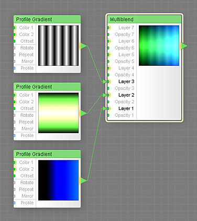Click Offset input of striped gray gradient node
This screenshot has height=221, width=197.
tap(15, 41)
